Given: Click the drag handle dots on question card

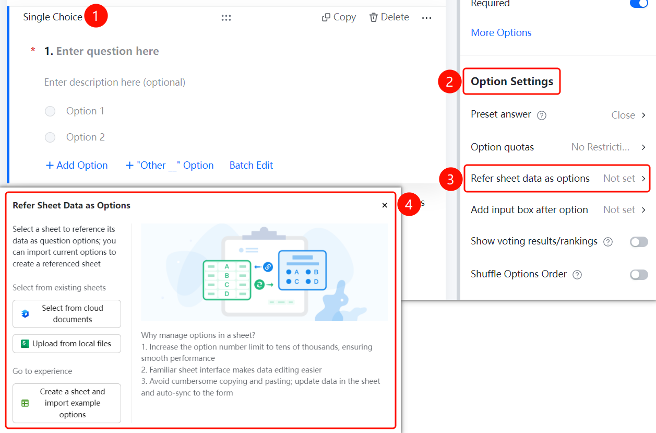Looking at the screenshot, I should click(226, 18).
